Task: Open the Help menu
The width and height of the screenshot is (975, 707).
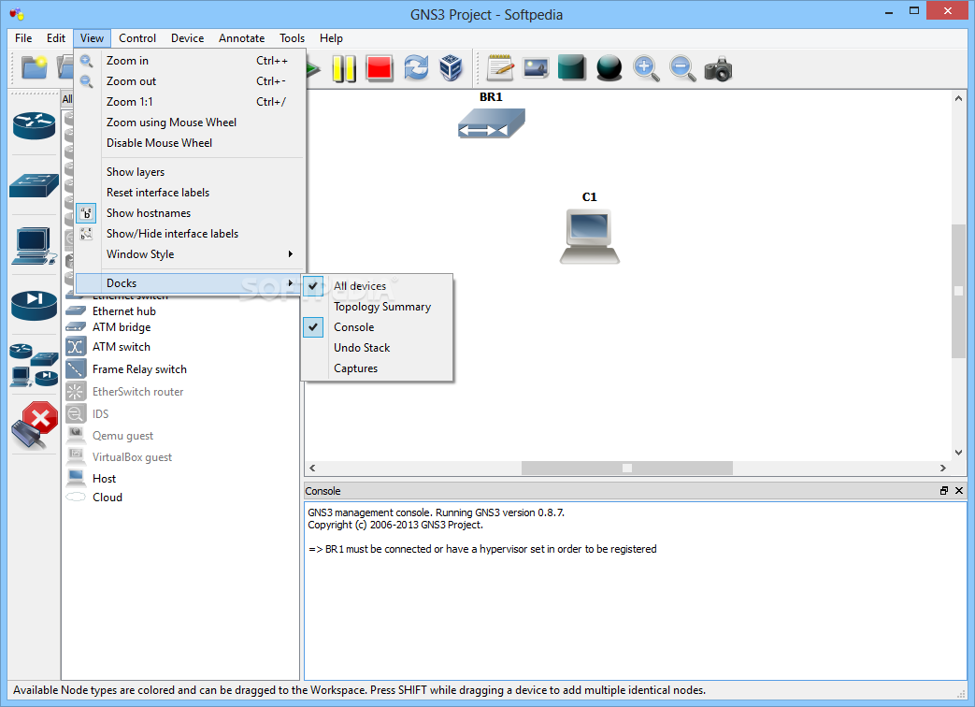Action: pyautogui.click(x=332, y=38)
